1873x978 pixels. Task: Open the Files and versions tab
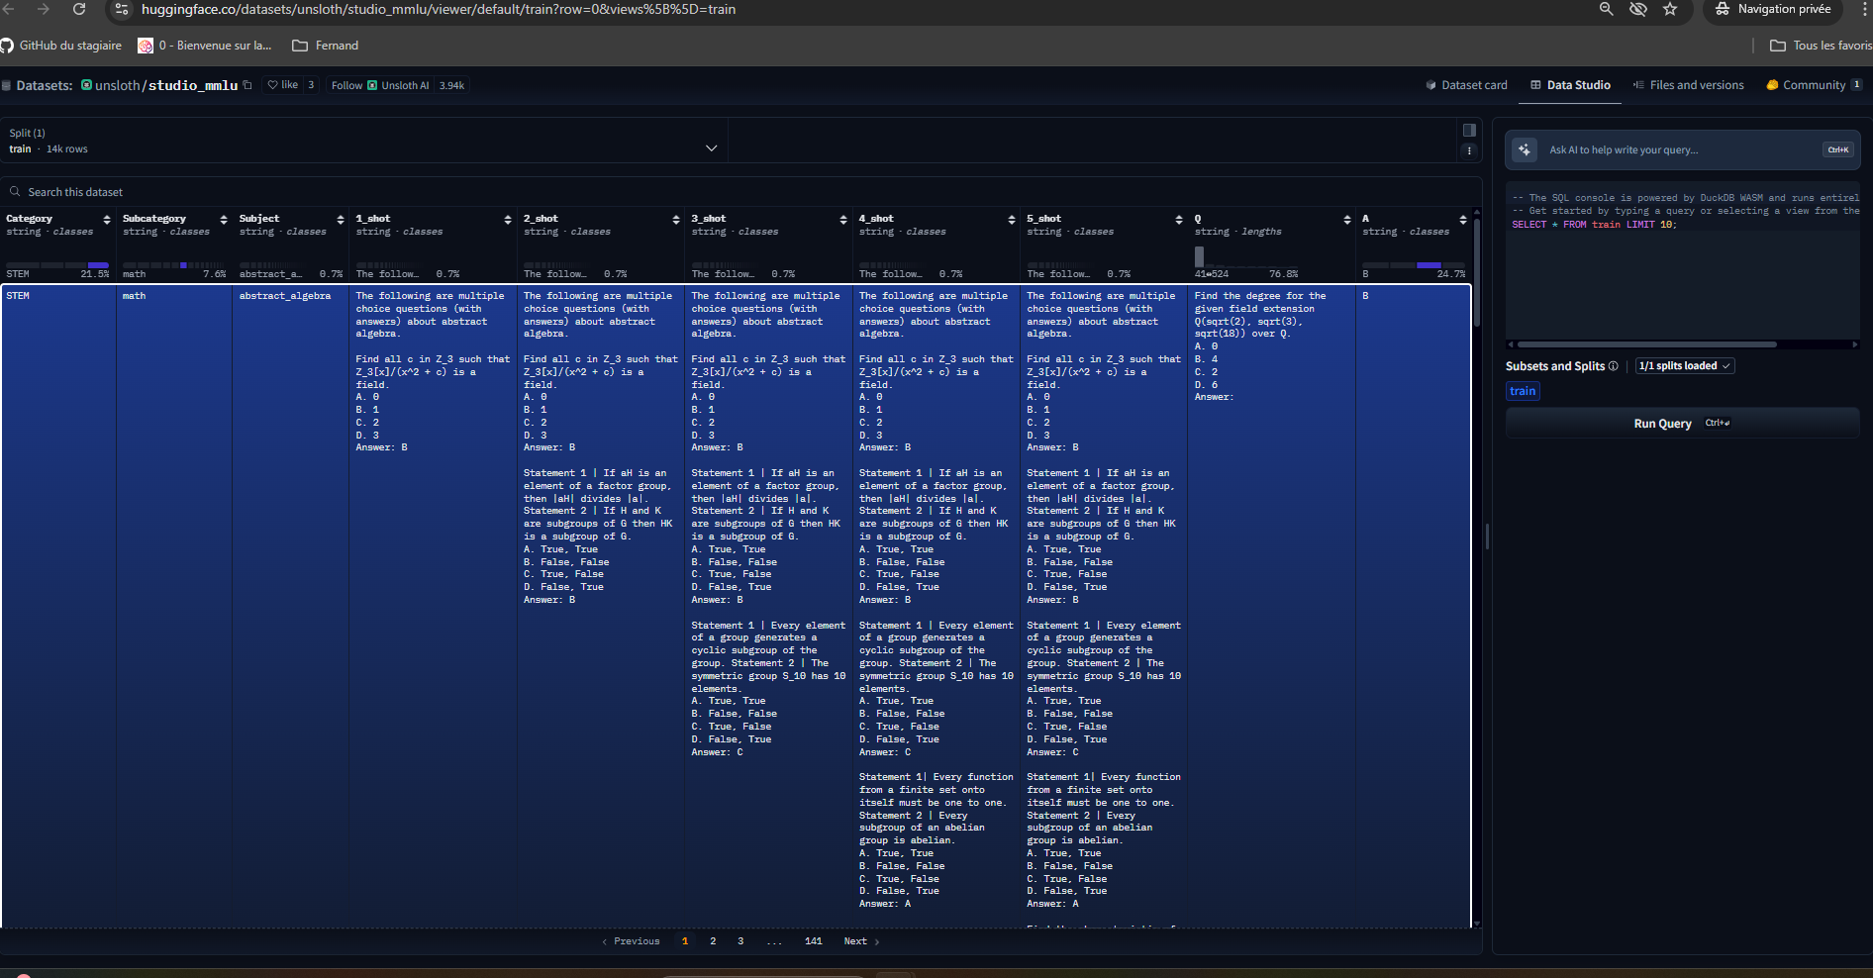coord(1688,85)
